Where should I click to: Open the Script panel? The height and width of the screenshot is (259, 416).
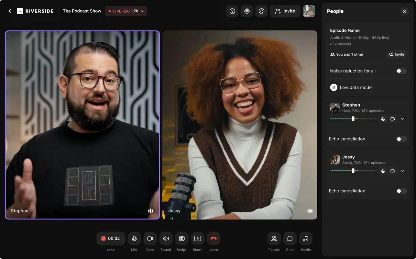click(181, 238)
